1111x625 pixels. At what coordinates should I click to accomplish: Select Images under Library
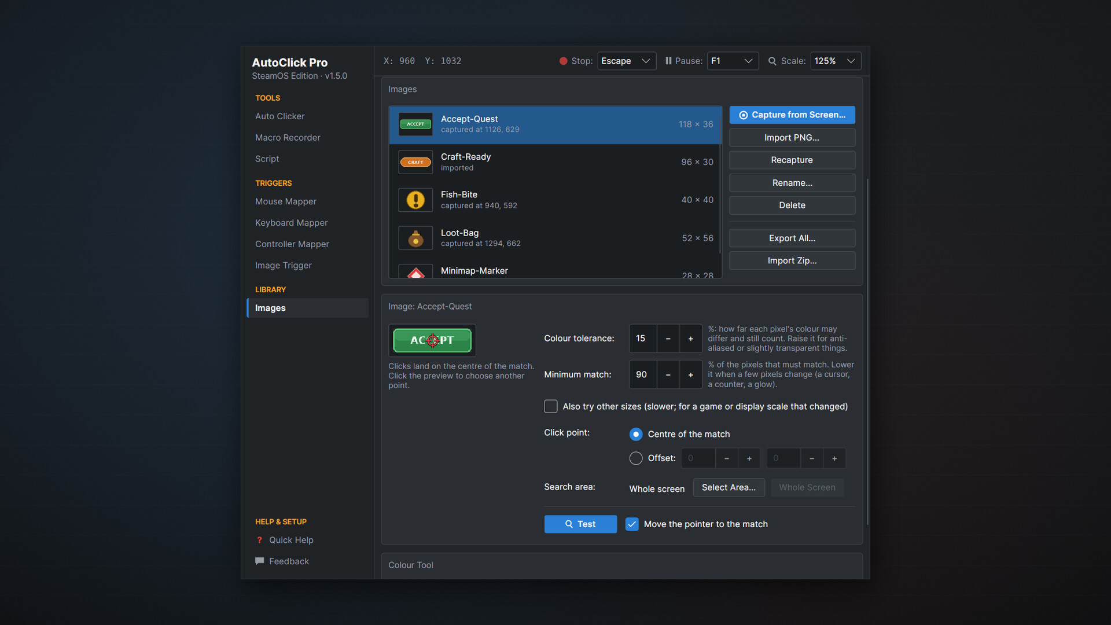pyautogui.click(x=307, y=308)
